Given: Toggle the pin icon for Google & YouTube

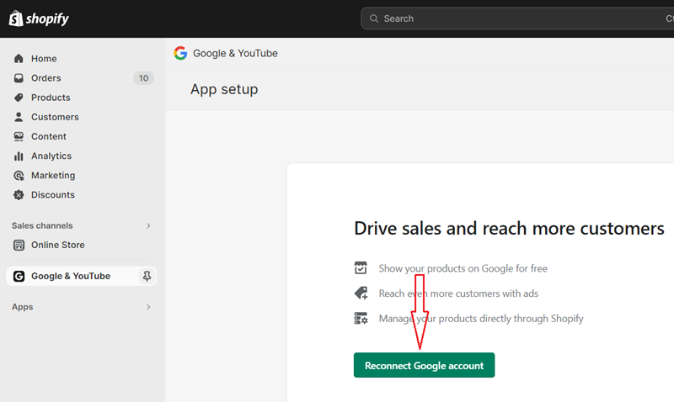Looking at the screenshot, I should (147, 276).
